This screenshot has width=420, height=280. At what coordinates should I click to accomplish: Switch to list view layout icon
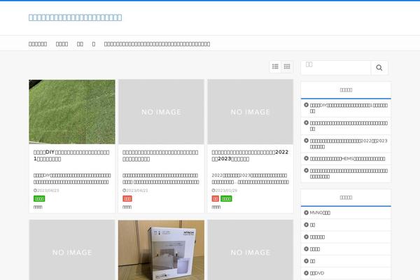click(x=275, y=66)
